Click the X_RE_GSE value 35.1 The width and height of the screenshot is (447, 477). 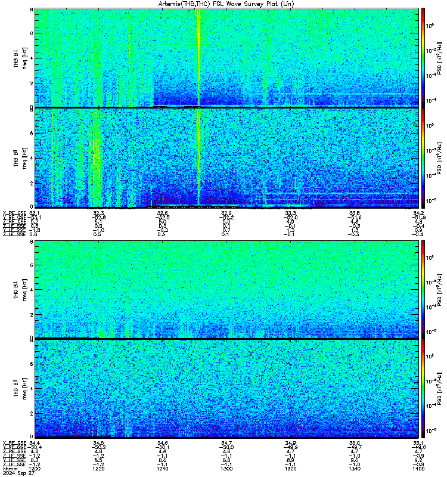point(418,443)
